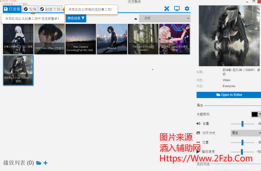Click the 筛选结果 filter button
This screenshot has height=171, width=261.
pyautogui.click(x=76, y=18)
